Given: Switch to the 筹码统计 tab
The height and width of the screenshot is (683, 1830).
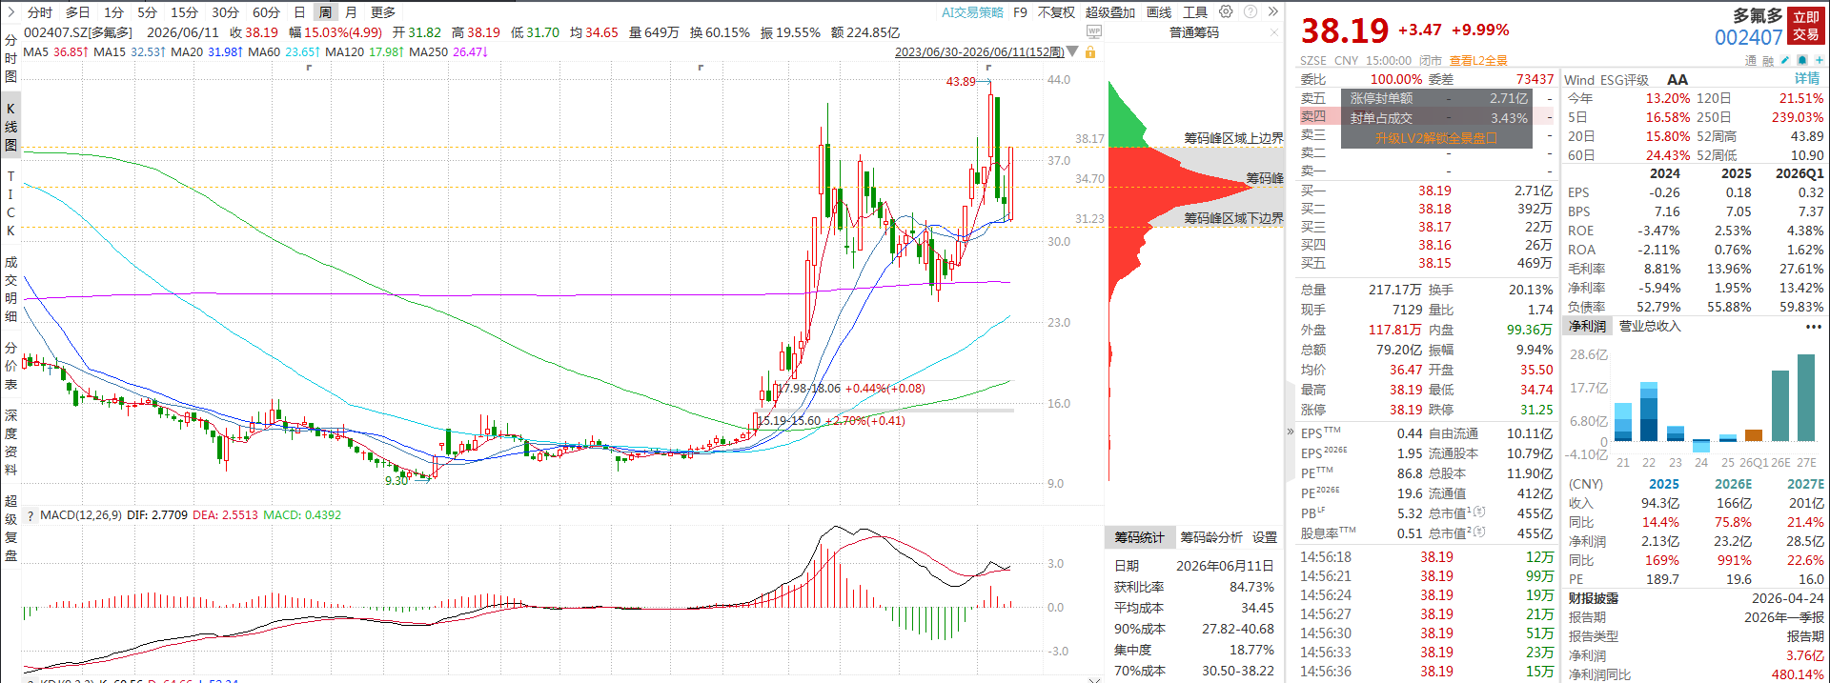Looking at the screenshot, I should (x=1139, y=537).
